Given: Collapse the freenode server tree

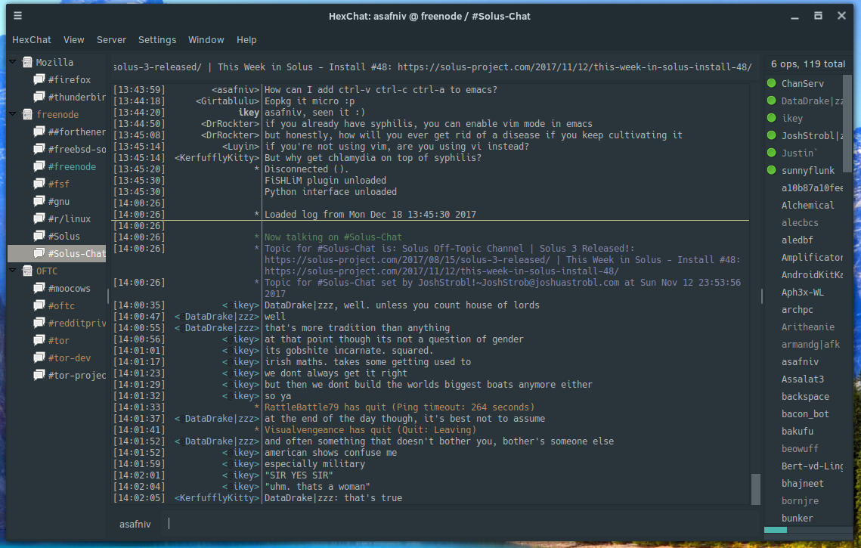Looking at the screenshot, I should point(13,114).
